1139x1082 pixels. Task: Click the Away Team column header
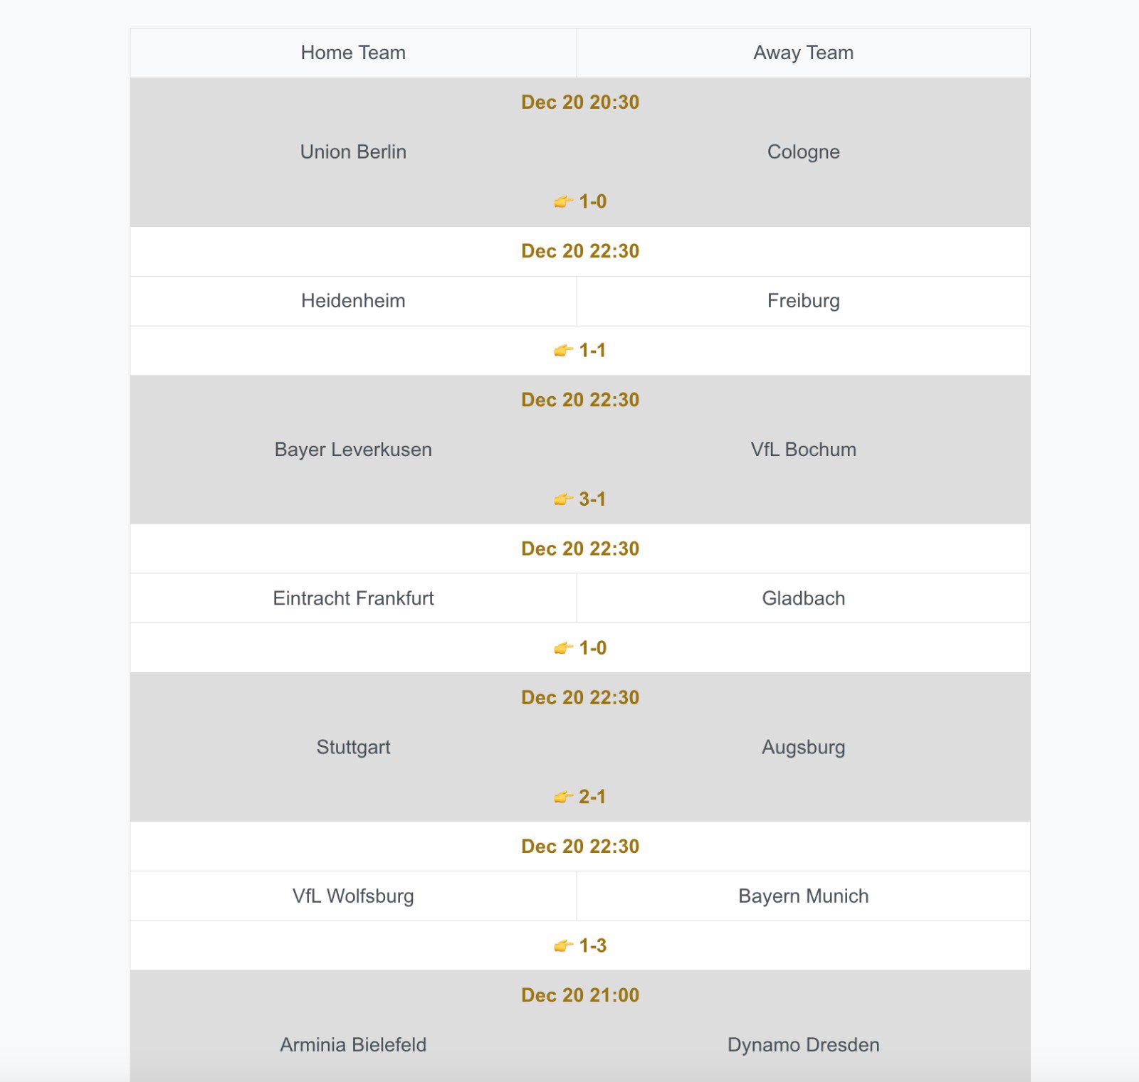(803, 53)
